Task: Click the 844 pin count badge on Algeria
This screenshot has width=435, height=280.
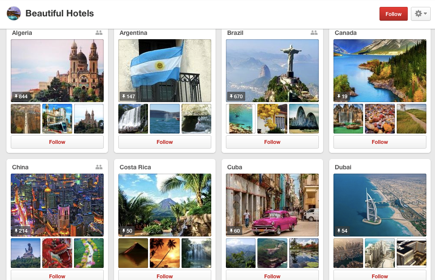Action: (x=21, y=96)
